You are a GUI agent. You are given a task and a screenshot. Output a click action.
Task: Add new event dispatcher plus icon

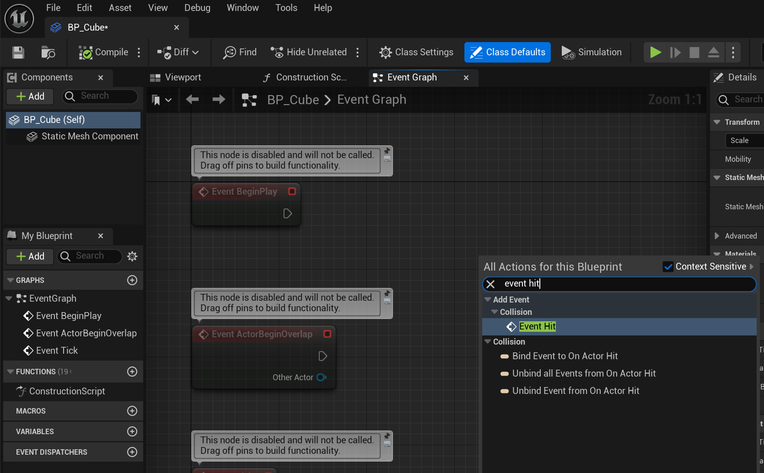(132, 452)
